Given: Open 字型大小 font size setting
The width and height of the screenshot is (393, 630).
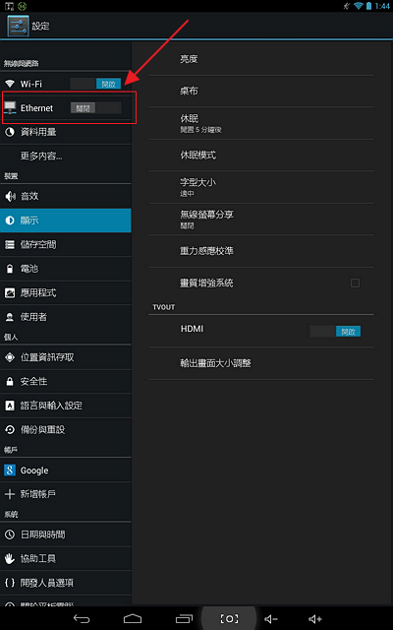Looking at the screenshot, I should [x=261, y=187].
